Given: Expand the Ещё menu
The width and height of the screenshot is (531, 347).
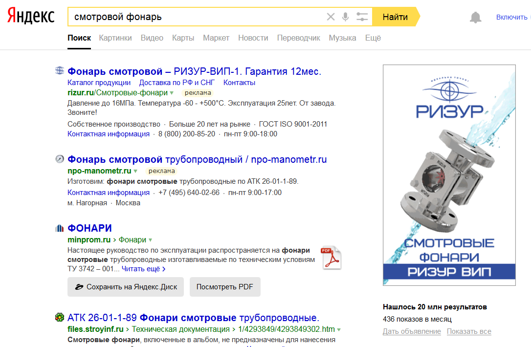Looking at the screenshot, I should [x=373, y=38].
